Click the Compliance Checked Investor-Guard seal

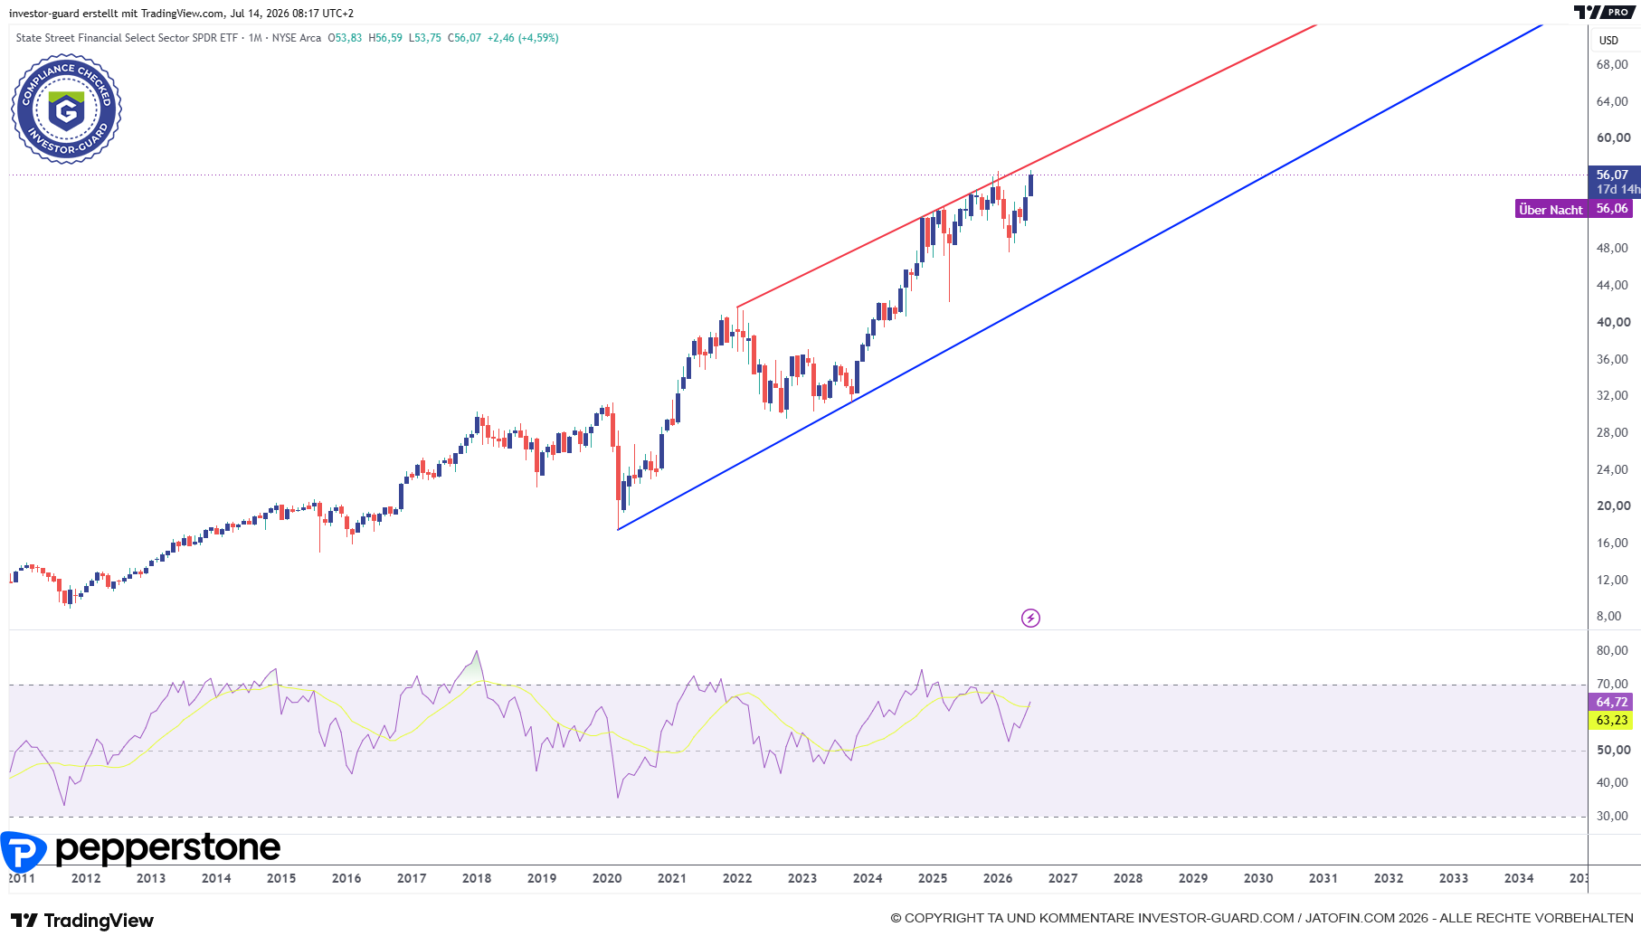66,109
